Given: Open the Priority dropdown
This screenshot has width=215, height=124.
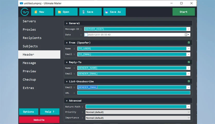Looking at the screenshot, I should [138, 112].
